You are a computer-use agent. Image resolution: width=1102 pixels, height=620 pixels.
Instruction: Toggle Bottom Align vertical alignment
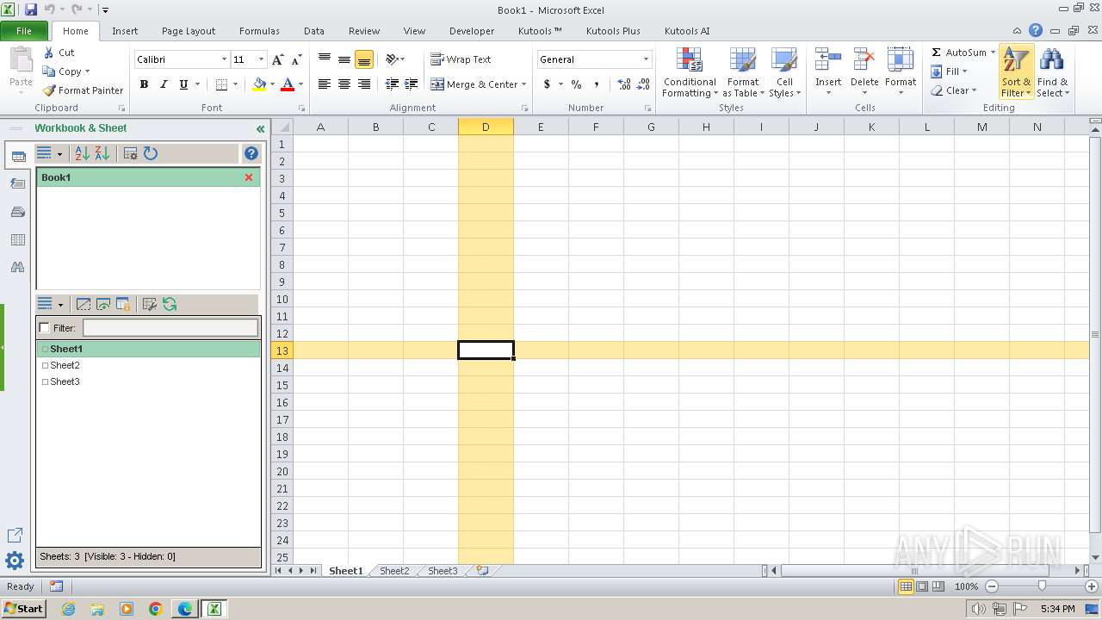pyautogui.click(x=364, y=59)
